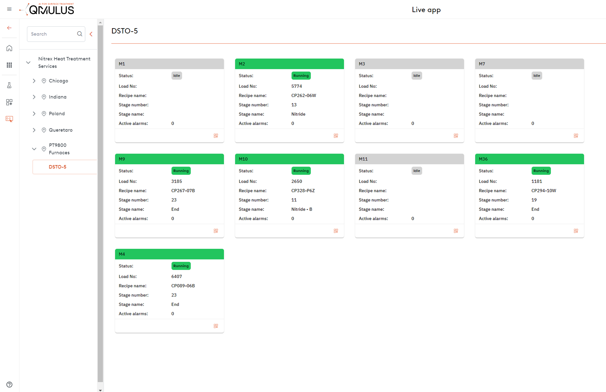Image resolution: width=606 pixels, height=392 pixels.
Task: Open the apps grid icon
Action: 9,65
